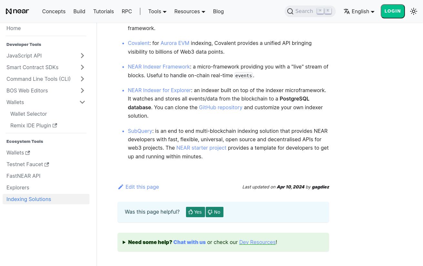Expand the JavaScript API sidebar section

coord(82,56)
